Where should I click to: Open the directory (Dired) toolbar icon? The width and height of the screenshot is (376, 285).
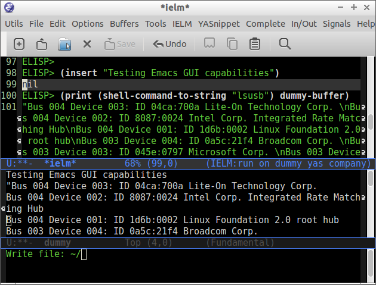pyautogui.click(x=64, y=44)
